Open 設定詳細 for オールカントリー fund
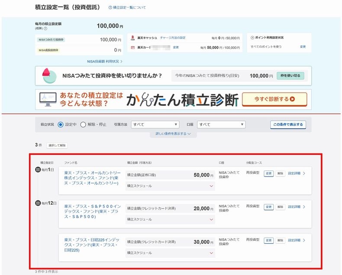The width and height of the screenshot is (342, 275). coord(296,174)
